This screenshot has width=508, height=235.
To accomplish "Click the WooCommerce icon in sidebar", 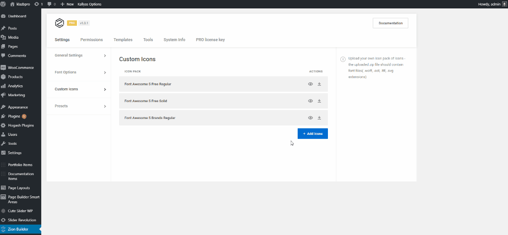I will point(3,67).
